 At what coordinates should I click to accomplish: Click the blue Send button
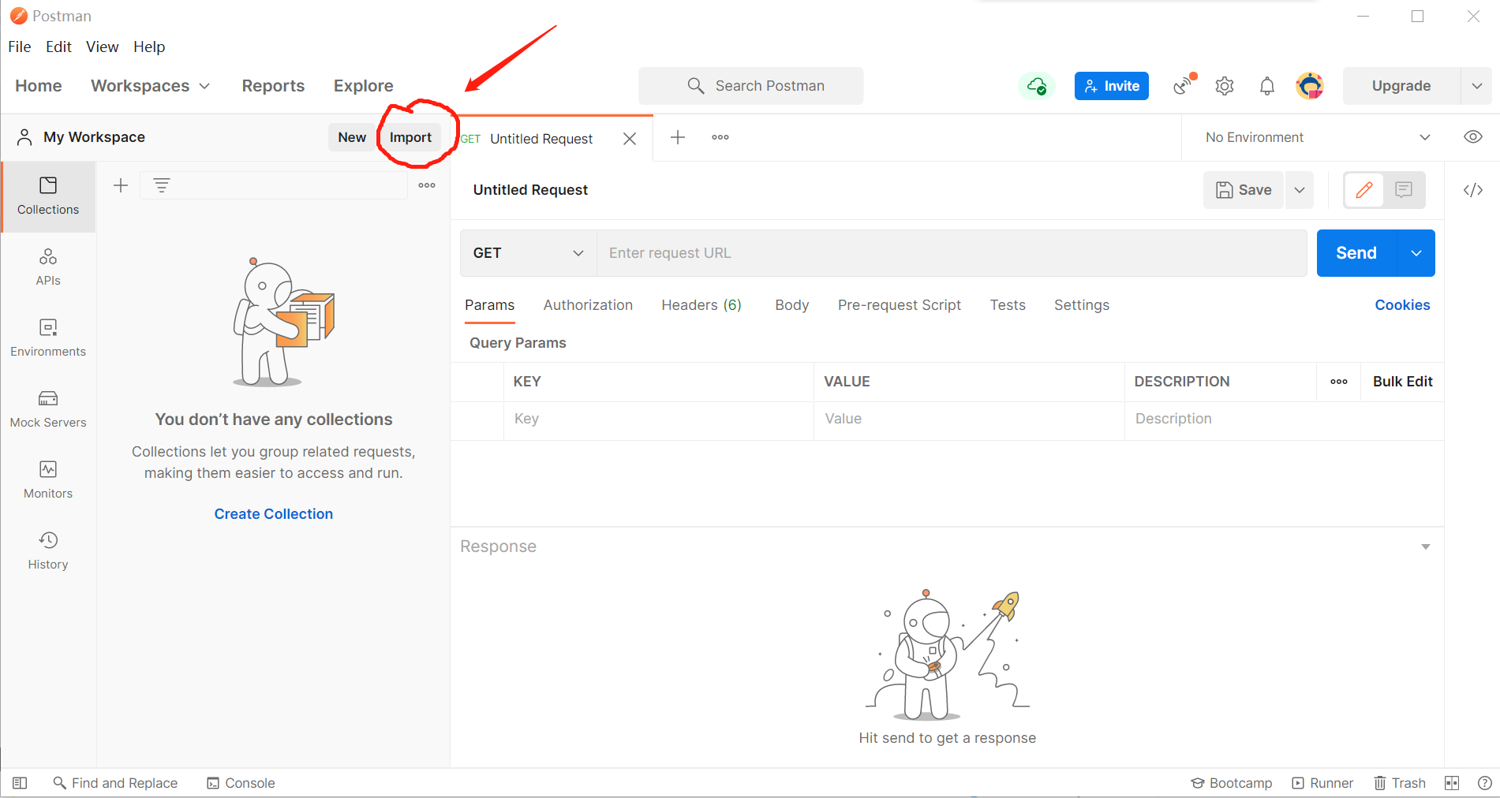pyautogui.click(x=1356, y=253)
